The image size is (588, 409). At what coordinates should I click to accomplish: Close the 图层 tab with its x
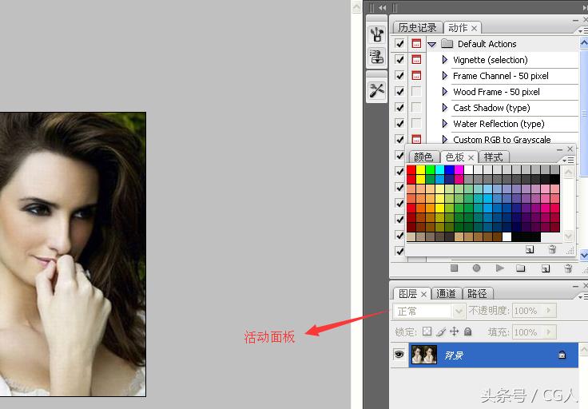tap(423, 294)
